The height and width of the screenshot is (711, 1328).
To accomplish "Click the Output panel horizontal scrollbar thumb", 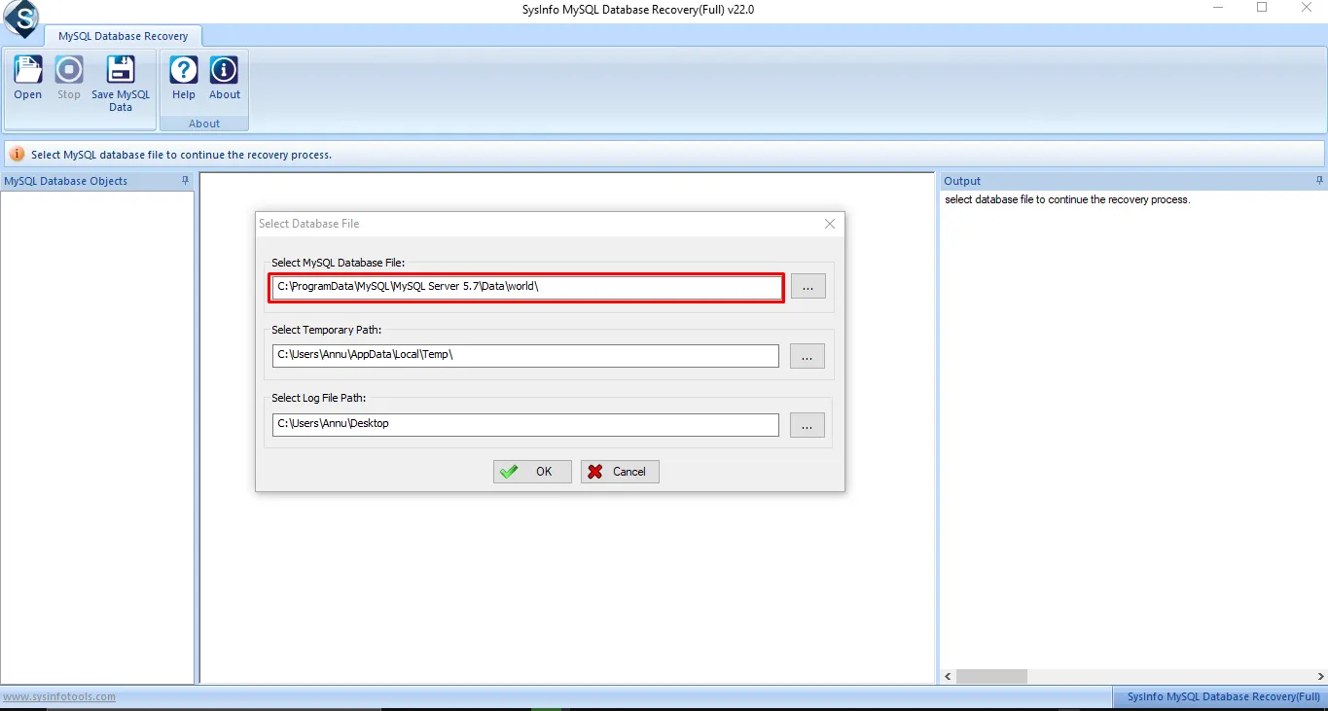I will (x=991, y=676).
